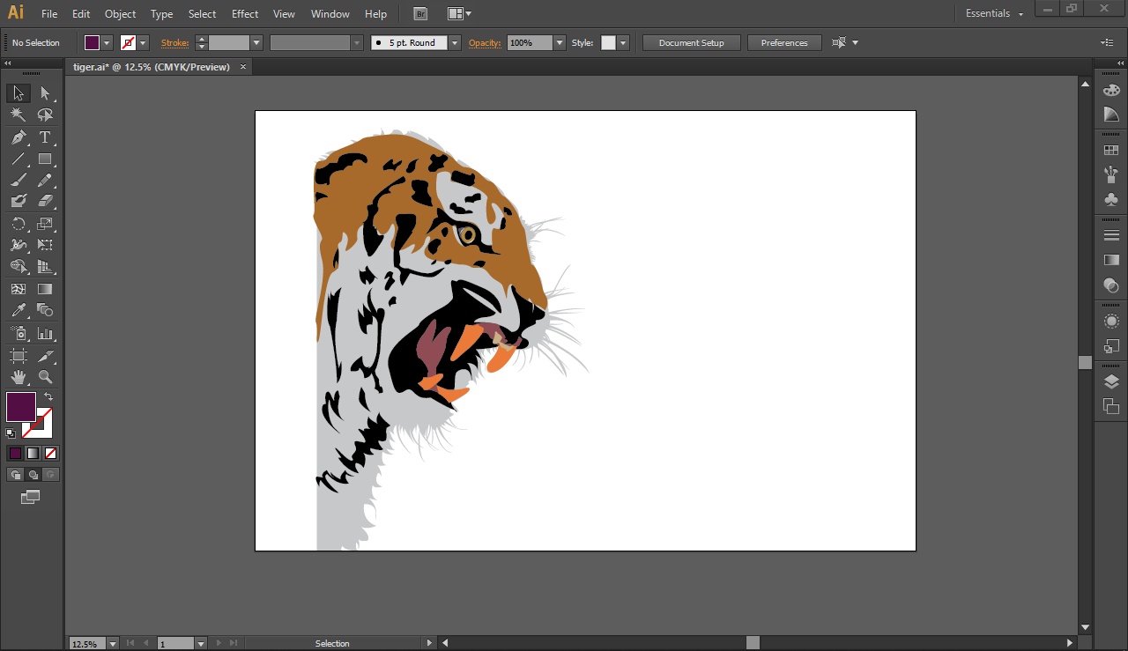Select the Mesh tool

pos(19,289)
